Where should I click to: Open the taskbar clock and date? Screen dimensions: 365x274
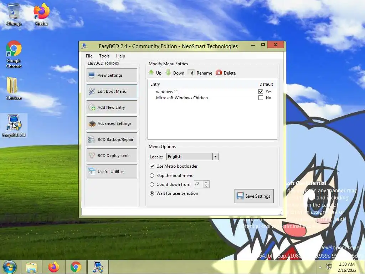[x=347, y=267]
